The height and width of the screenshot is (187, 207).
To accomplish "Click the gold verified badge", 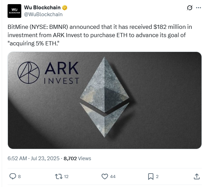I will [x=65, y=8].
